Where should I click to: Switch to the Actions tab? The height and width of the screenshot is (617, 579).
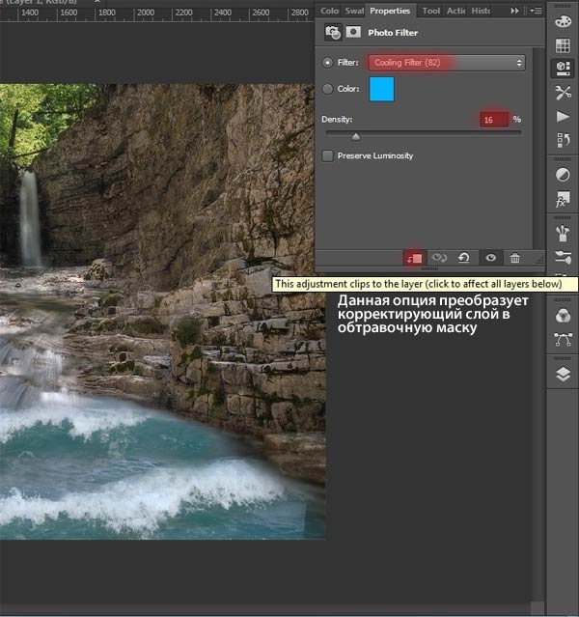click(455, 11)
